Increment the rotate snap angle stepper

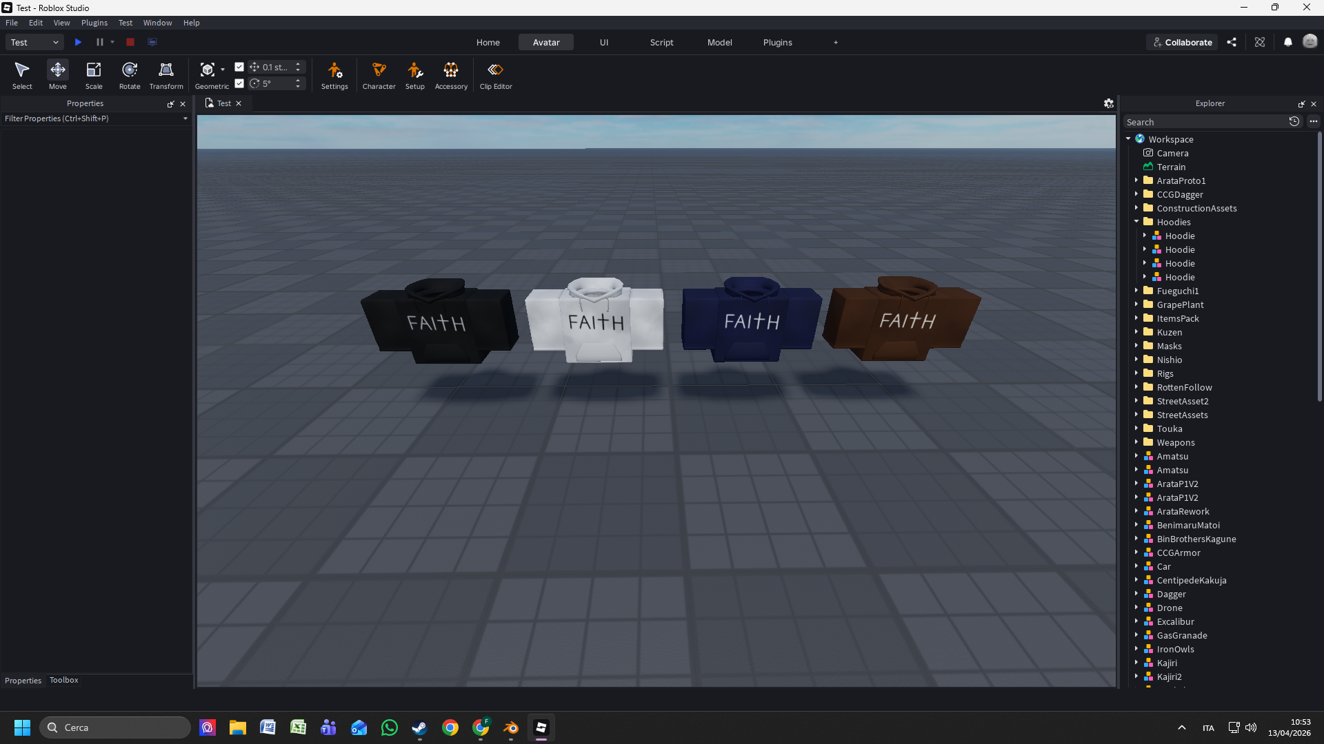click(x=298, y=80)
